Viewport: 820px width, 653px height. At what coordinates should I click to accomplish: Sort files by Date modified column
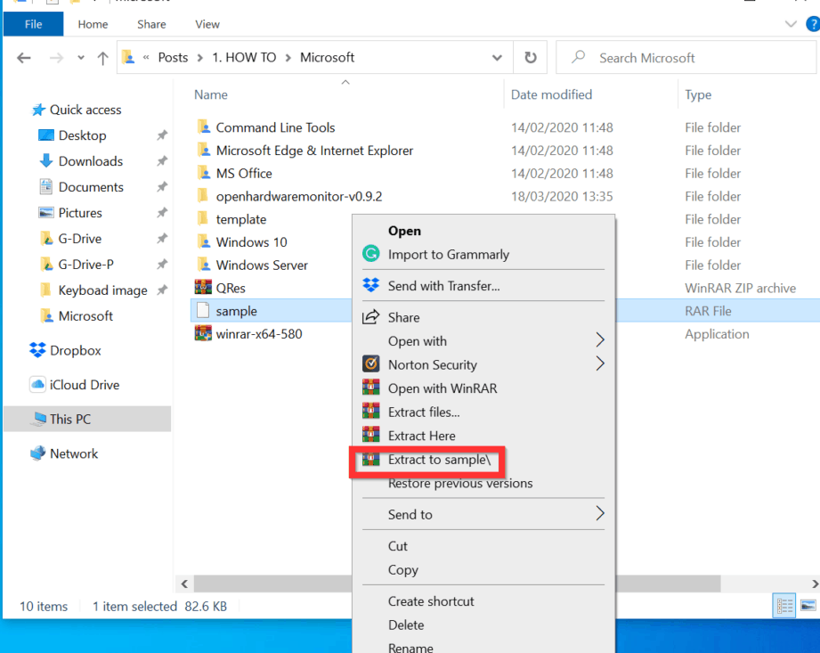click(x=551, y=94)
